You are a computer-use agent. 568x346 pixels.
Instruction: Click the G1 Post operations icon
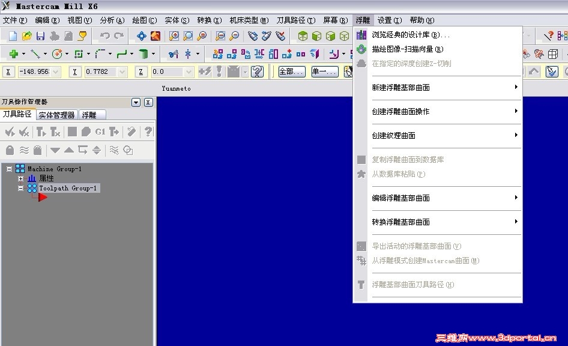(100, 132)
